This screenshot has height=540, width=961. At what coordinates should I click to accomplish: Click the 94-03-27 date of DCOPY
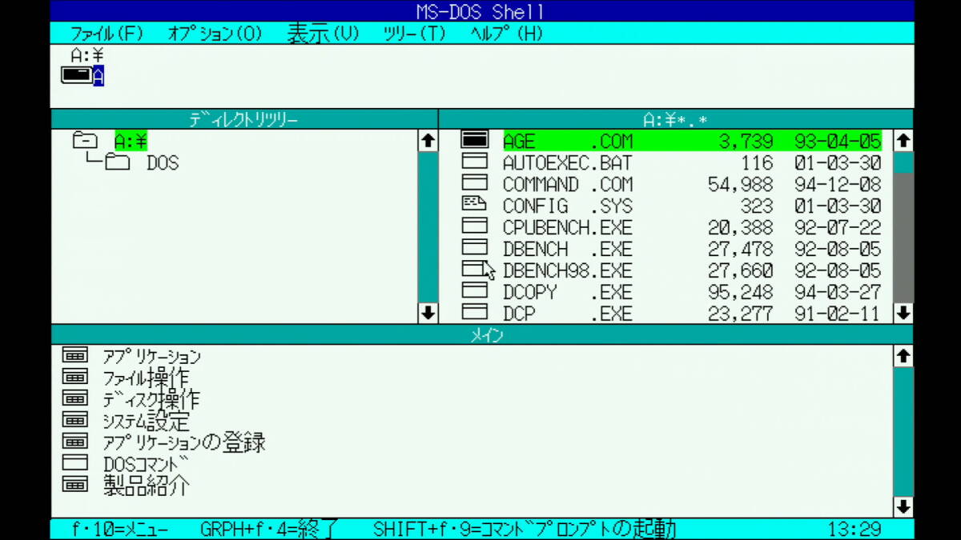pyautogui.click(x=838, y=292)
